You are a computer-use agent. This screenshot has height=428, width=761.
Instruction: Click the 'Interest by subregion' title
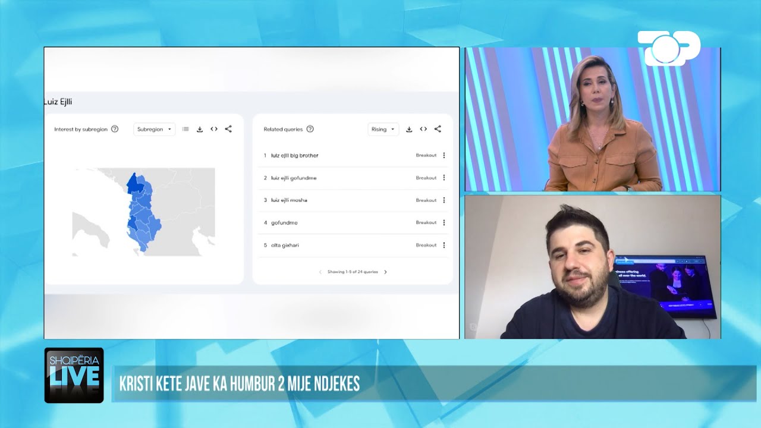[x=81, y=129]
